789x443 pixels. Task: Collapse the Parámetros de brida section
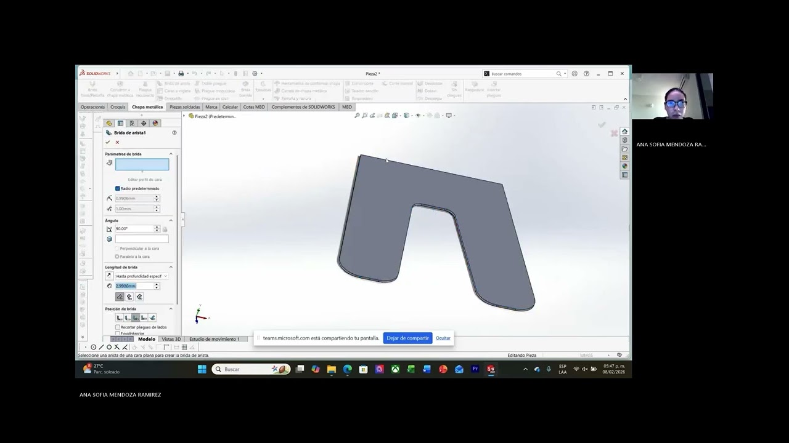[x=171, y=154]
